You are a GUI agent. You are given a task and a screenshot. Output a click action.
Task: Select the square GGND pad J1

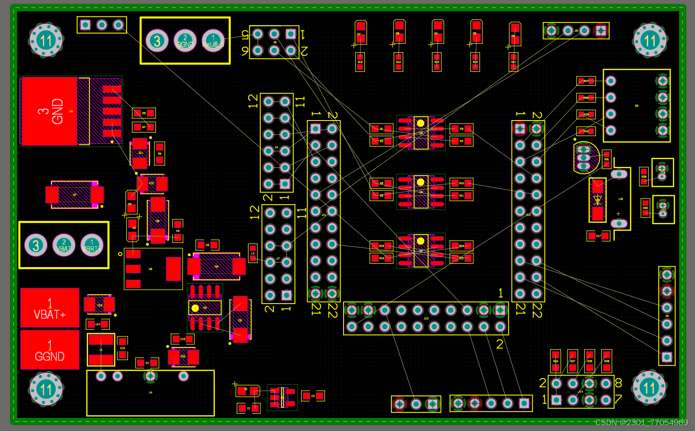point(50,349)
